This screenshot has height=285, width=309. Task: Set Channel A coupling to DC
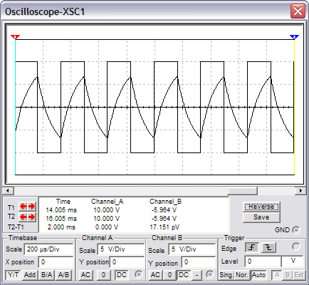(x=122, y=275)
